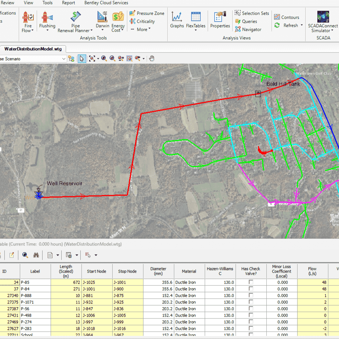Expand the scenario selection dropdown
The image size is (339, 339).
click(x=64, y=59)
